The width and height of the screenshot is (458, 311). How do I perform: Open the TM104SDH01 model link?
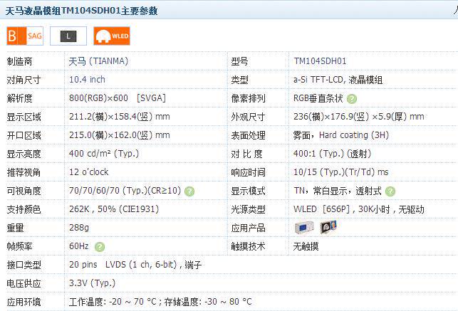320,61
